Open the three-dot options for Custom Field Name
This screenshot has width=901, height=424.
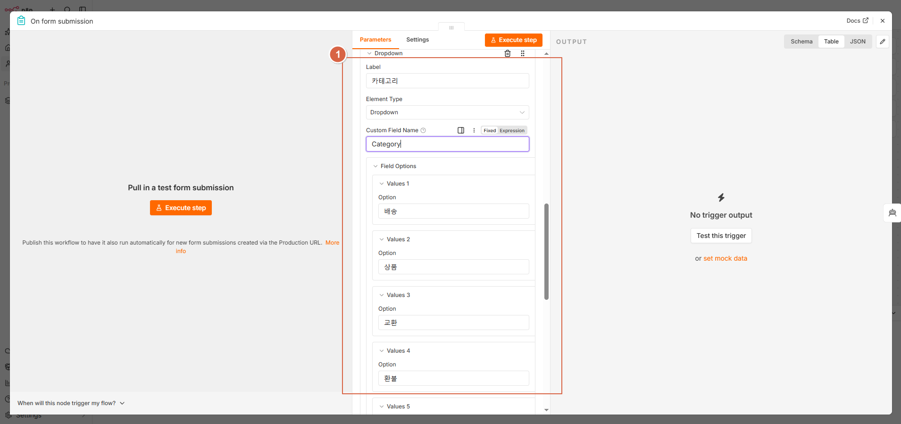click(x=474, y=130)
